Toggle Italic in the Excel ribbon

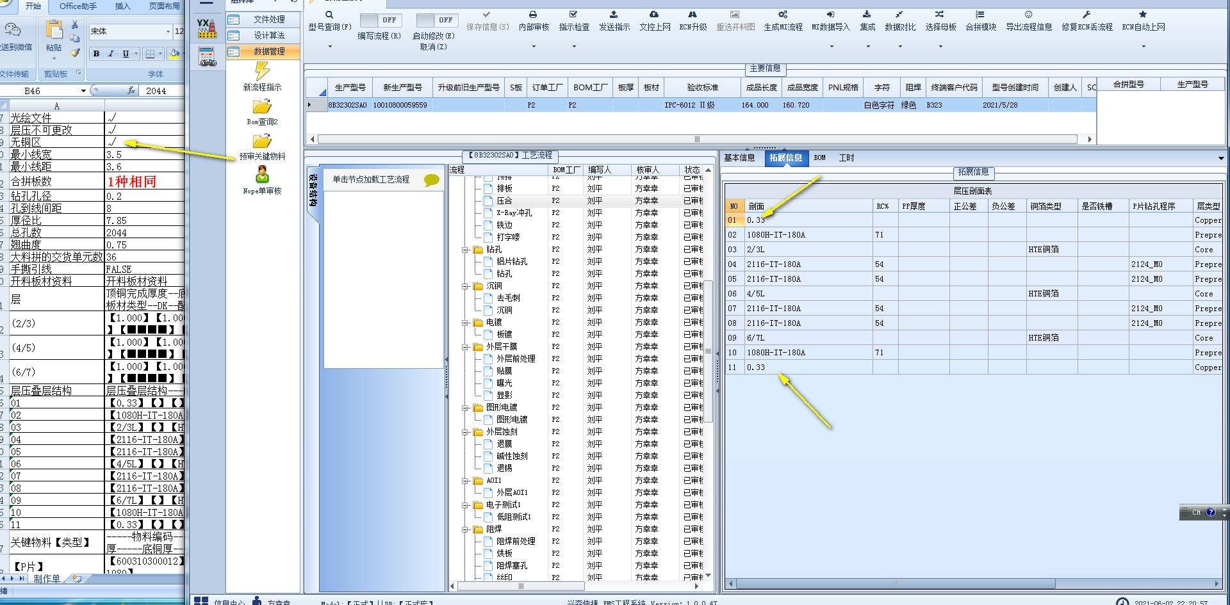point(111,54)
